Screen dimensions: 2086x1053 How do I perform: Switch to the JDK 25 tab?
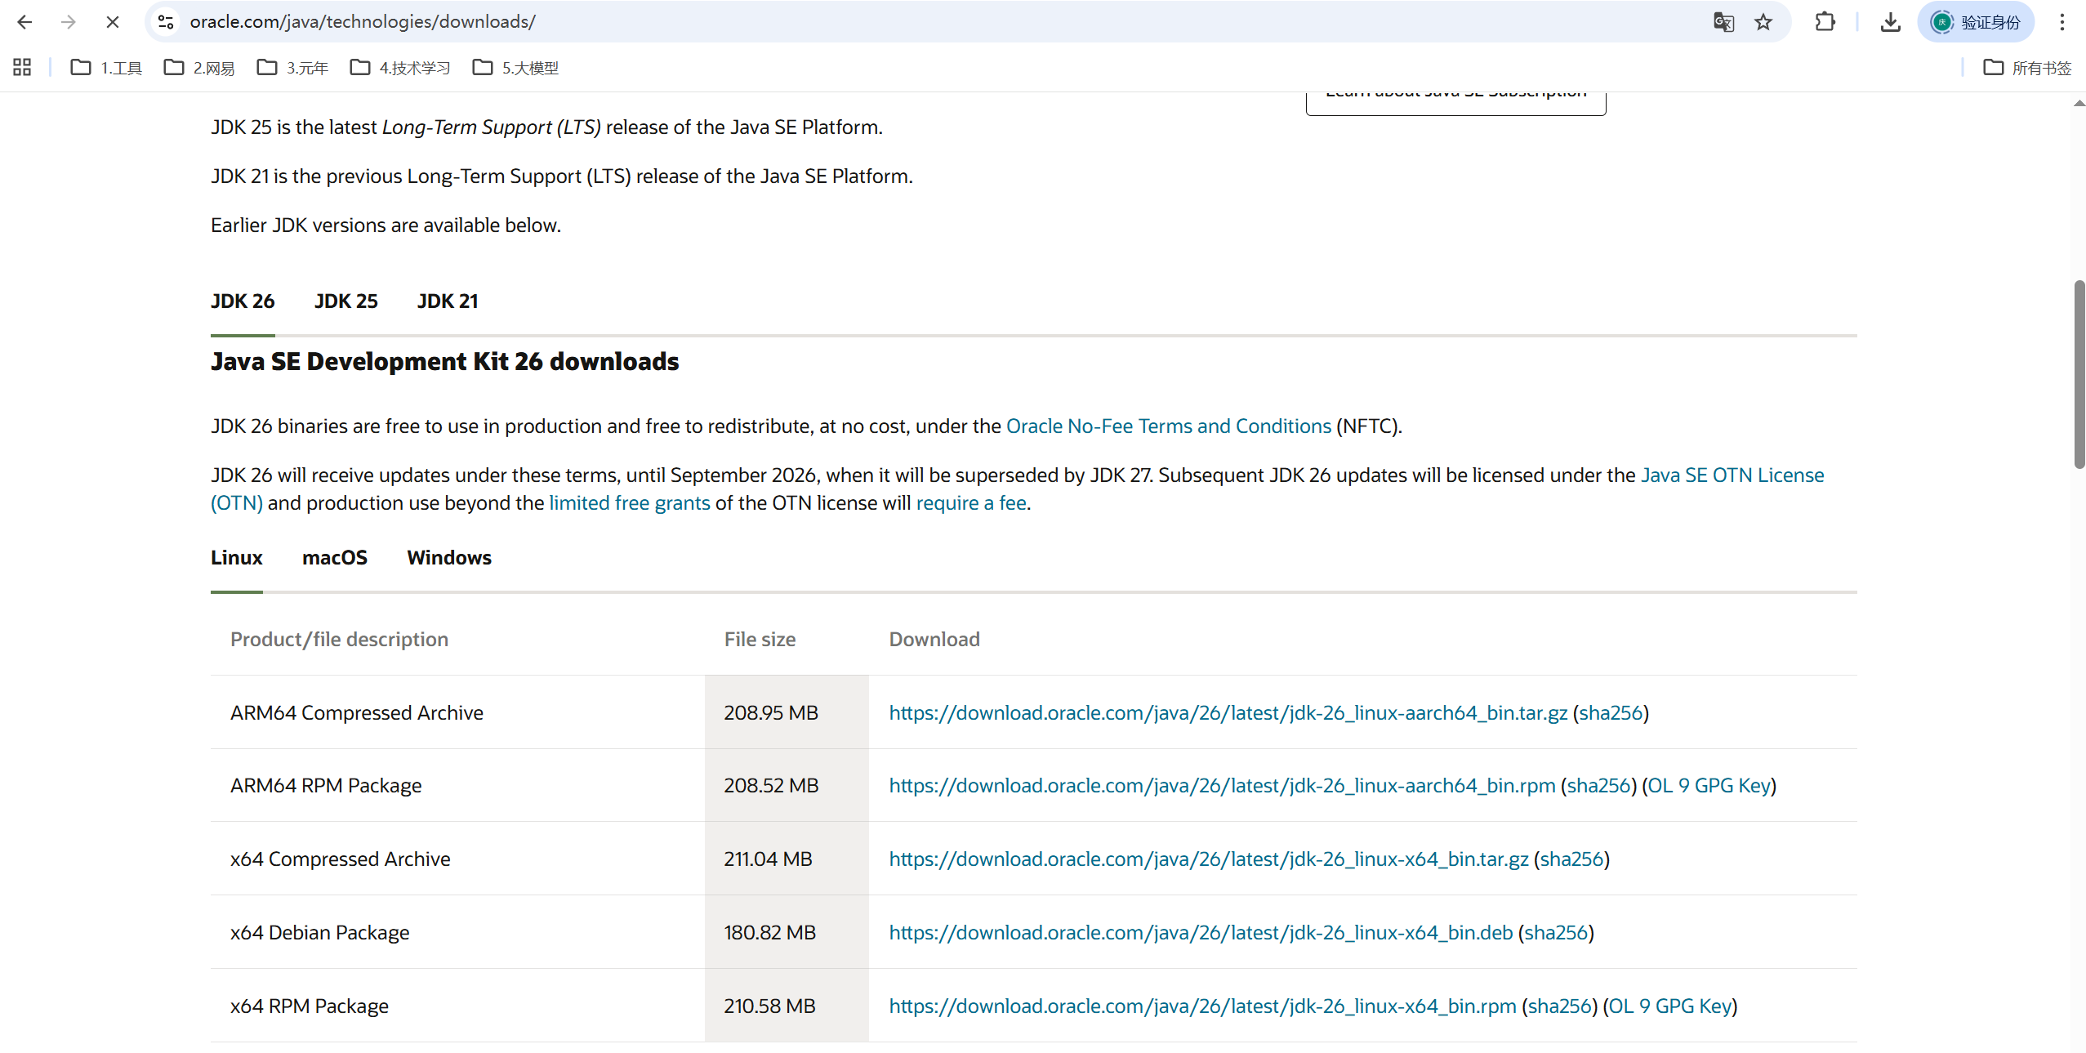(x=345, y=301)
